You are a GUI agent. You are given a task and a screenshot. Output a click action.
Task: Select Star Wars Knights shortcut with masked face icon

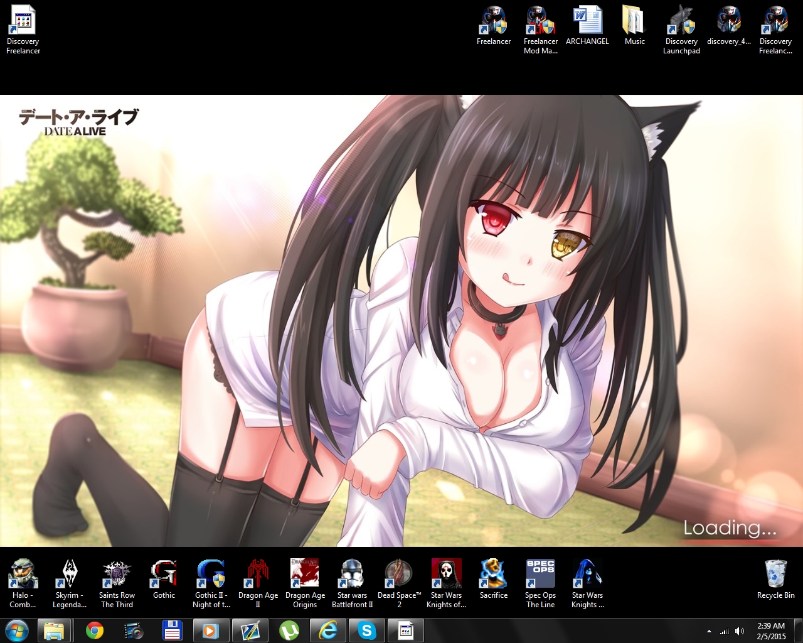tap(446, 583)
